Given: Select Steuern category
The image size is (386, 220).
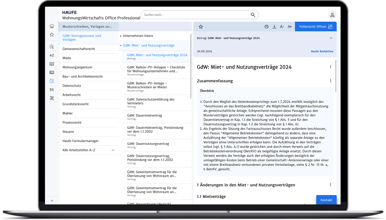Looking at the screenshot, I should [x=88, y=132].
